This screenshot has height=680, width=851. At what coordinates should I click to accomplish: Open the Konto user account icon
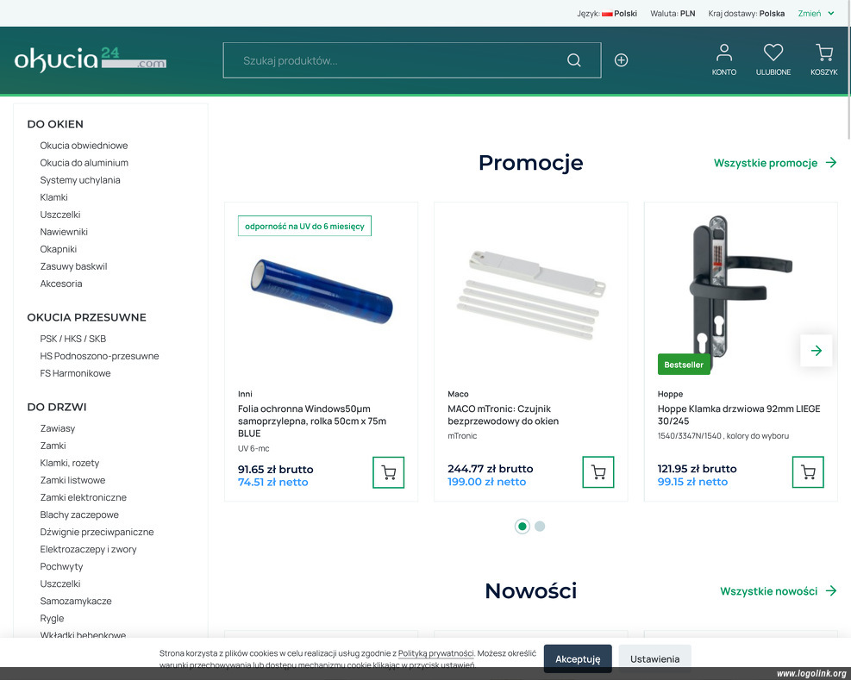[x=723, y=59]
